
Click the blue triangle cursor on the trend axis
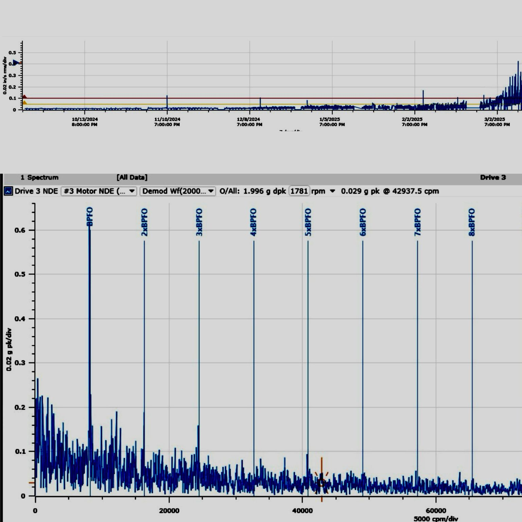(16, 63)
